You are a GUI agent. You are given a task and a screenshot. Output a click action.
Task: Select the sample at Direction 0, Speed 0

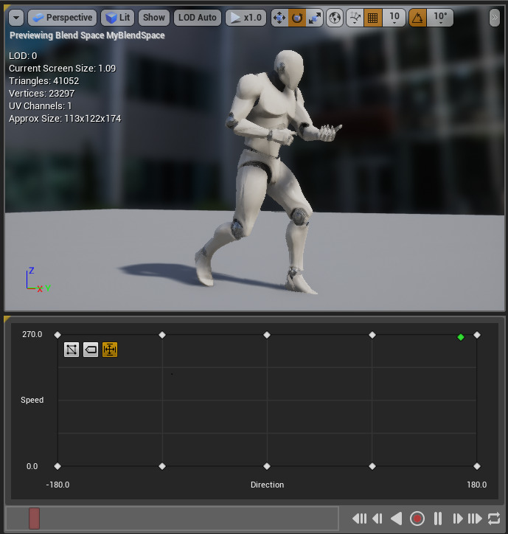[267, 466]
